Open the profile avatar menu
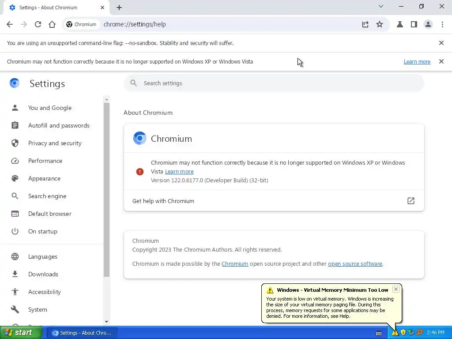This screenshot has height=339, width=452. 428,24
